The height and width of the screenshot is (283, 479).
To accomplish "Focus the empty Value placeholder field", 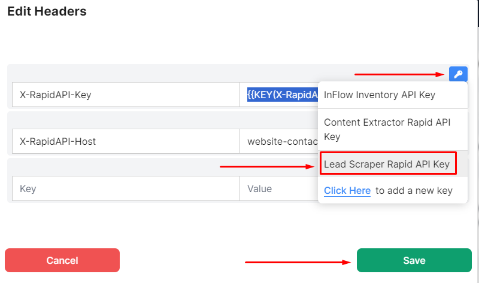I will (279, 188).
